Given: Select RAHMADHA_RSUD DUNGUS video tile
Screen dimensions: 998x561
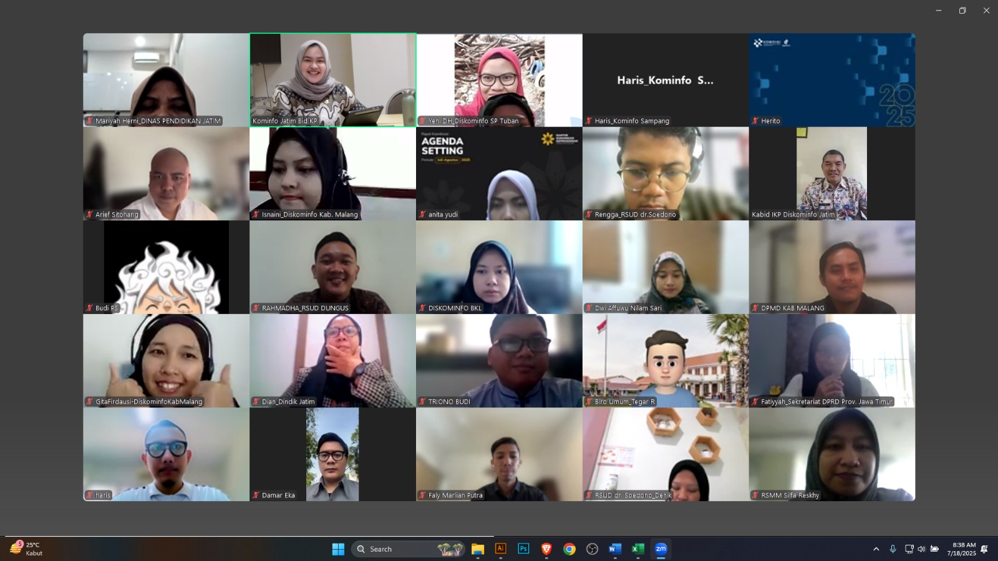Looking at the screenshot, I should 332,267.
